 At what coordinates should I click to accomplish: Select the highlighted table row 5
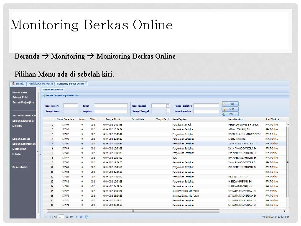[x=165, y=144]
